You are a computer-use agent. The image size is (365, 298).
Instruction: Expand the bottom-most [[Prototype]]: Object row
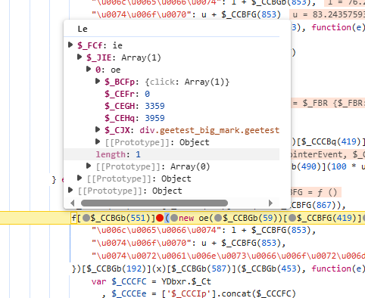(70, 190)
